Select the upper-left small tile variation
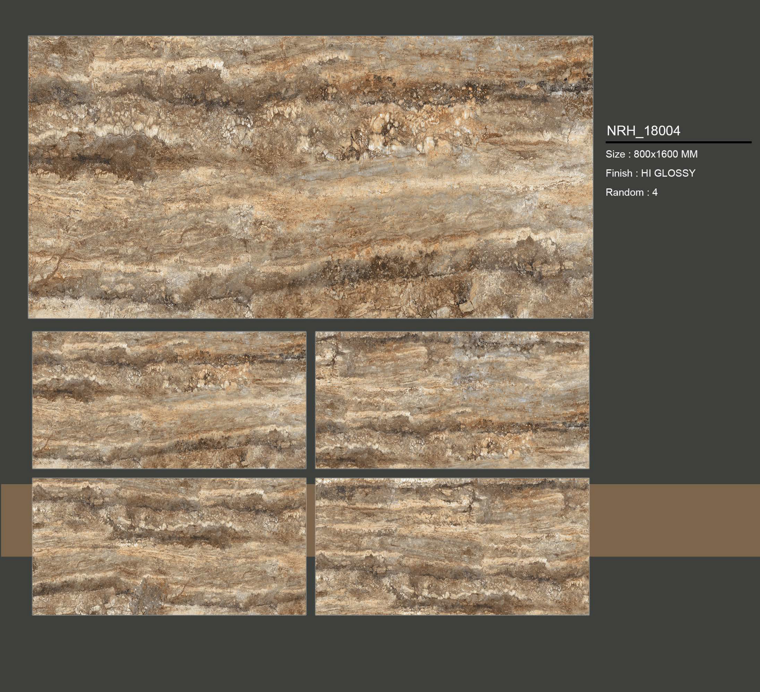This screenshot has height=692, width=760. 169,400
